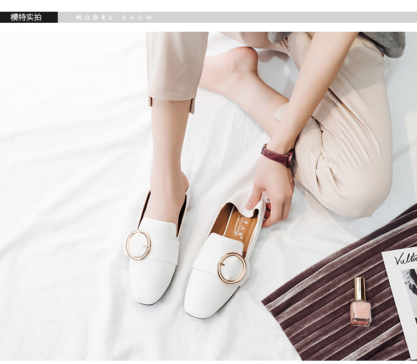The height and width of the screenshot is (364, 417).
Task: Click the burgundy wristwatch on the wrist
Action: tap(277, 155)
